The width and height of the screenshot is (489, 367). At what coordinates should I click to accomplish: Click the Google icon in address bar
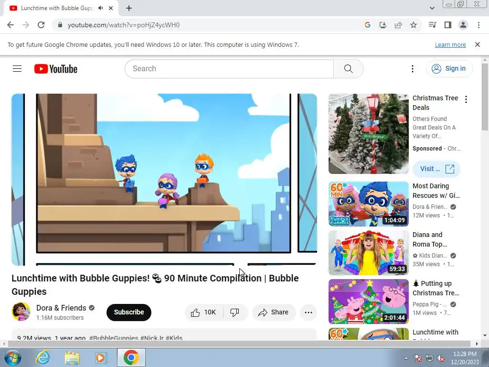368,25
